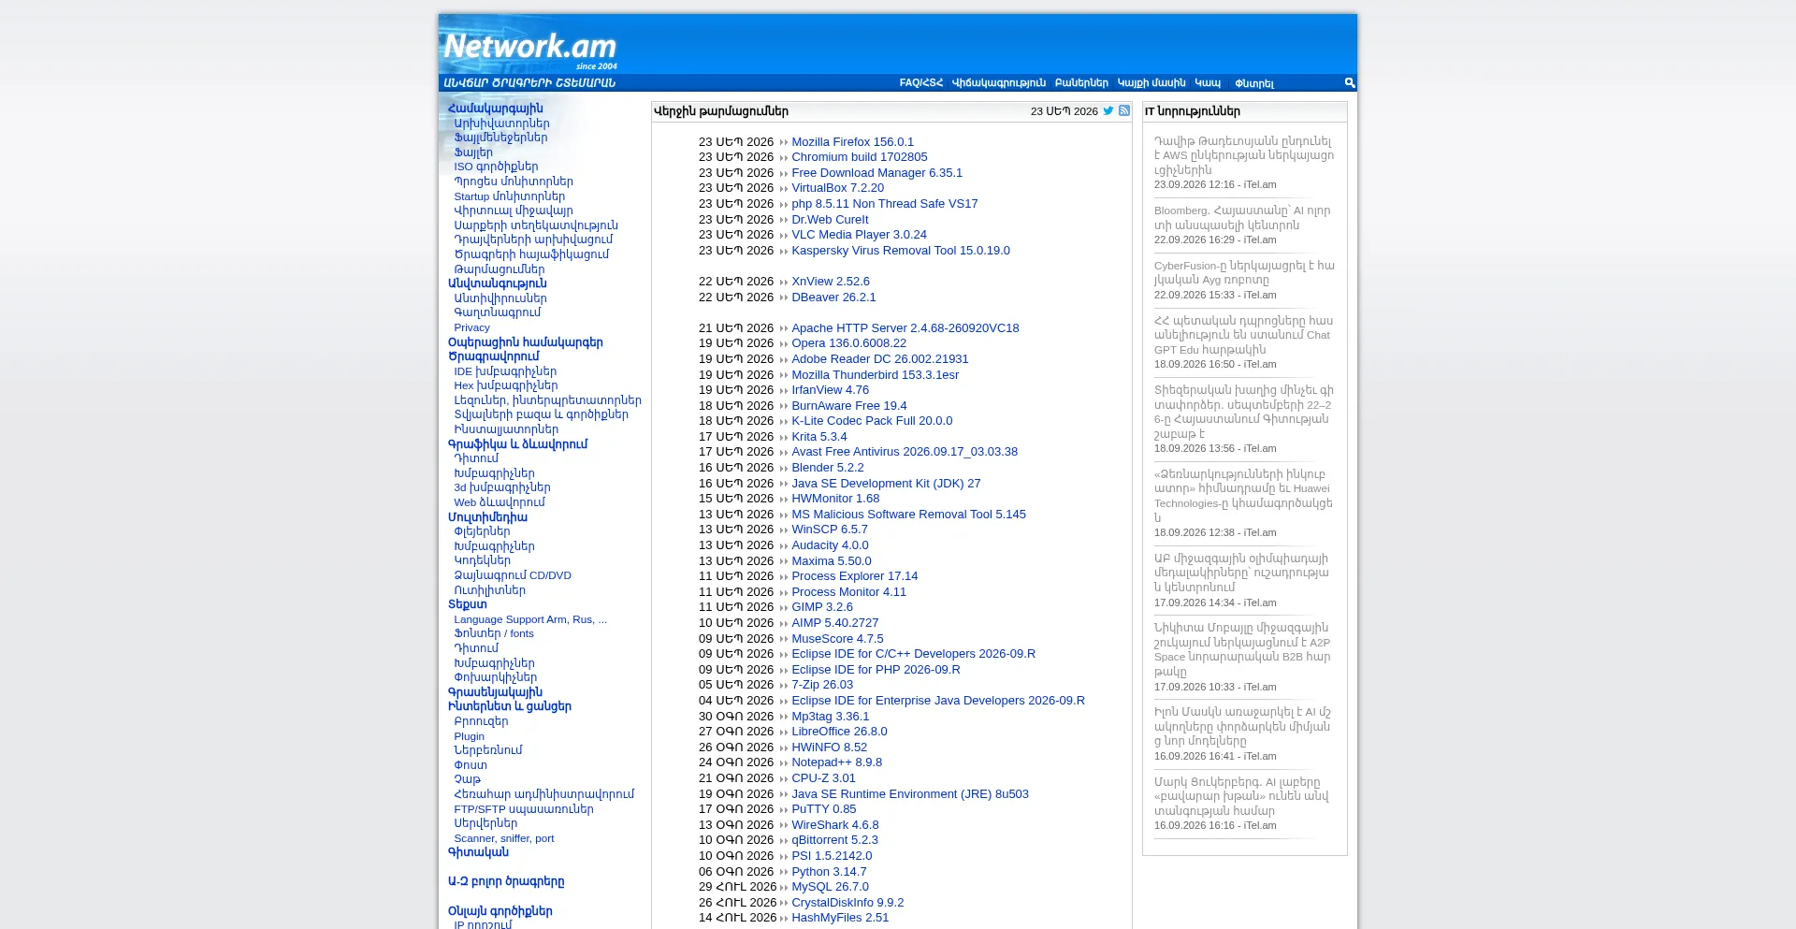Image resolution: width=1796 pixels, height=929 pixels.
Task: Read the AWS news article headline
Action: tap(1244, 155)
